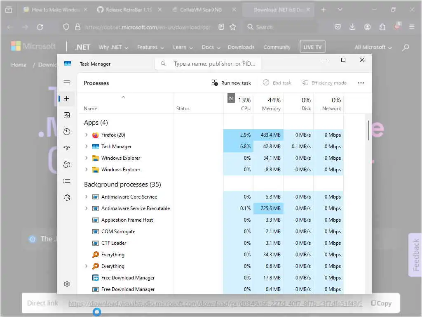Click Copy button beside direct link

[x=381, y=303]
